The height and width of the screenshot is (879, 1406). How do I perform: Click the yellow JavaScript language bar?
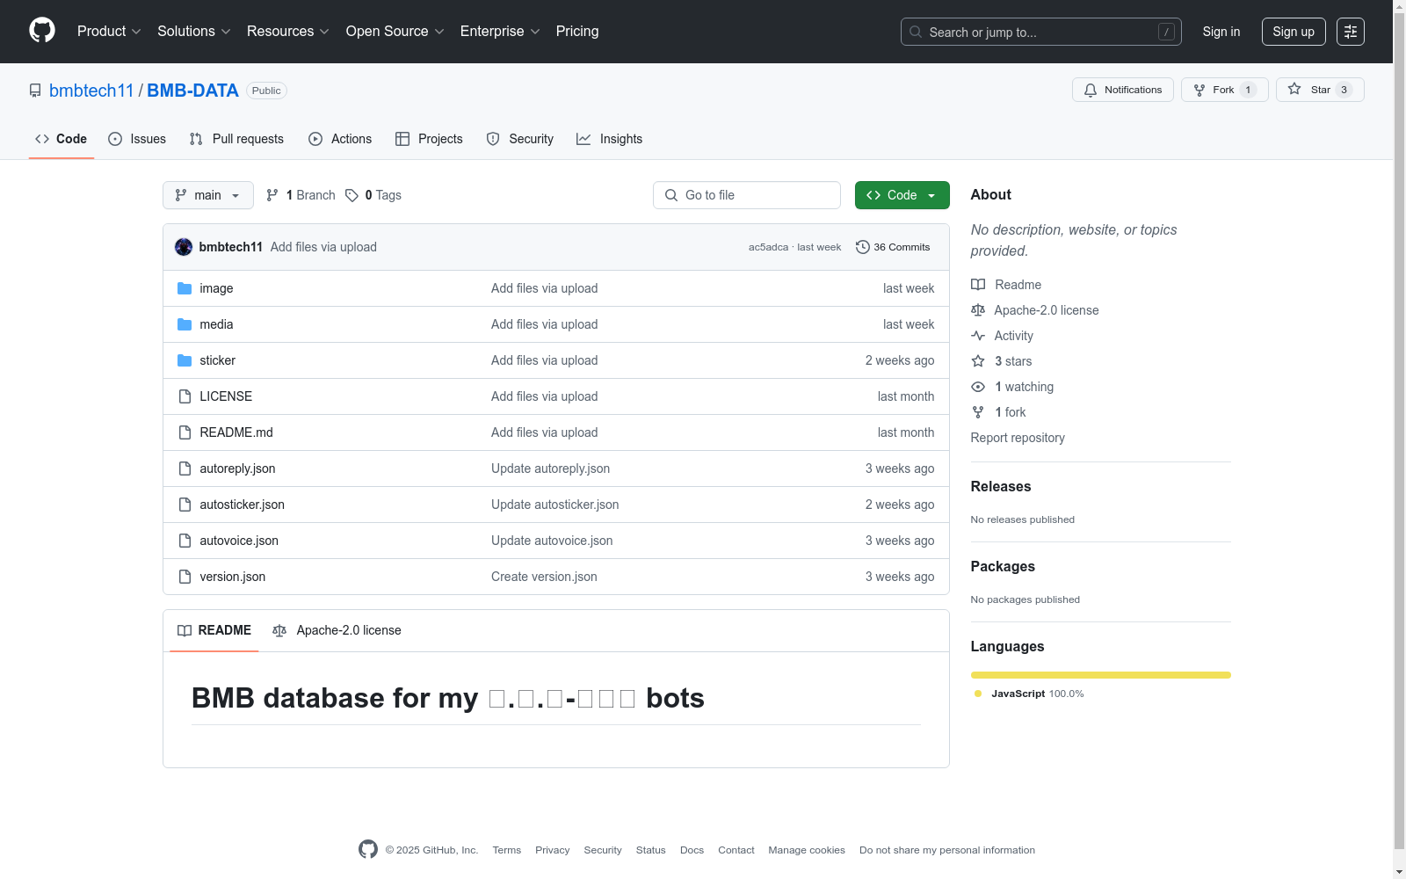point(1101,675)
